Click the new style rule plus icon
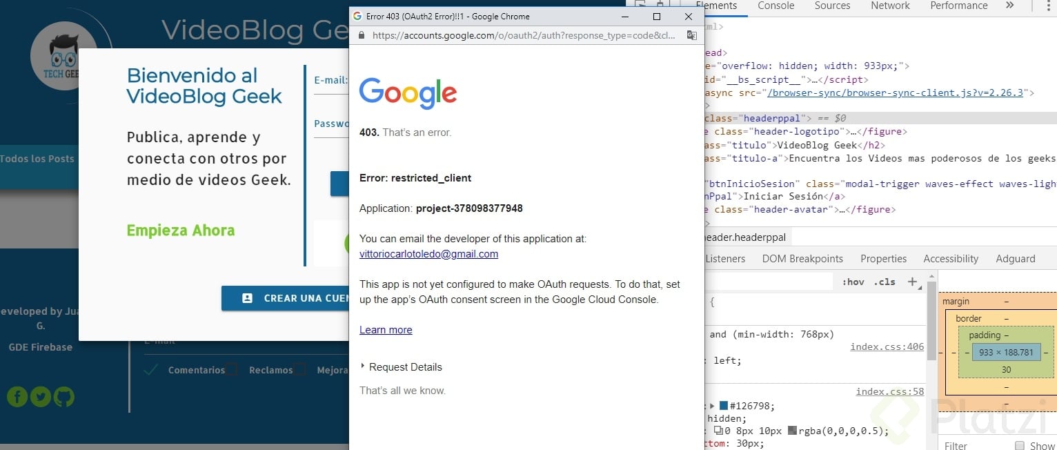The image size is (1057, 450). pyautogui.click(x=912, y=282)
